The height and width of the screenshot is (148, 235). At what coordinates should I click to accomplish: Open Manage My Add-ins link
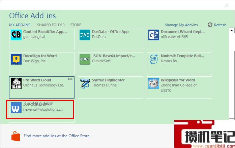[181, 25]
